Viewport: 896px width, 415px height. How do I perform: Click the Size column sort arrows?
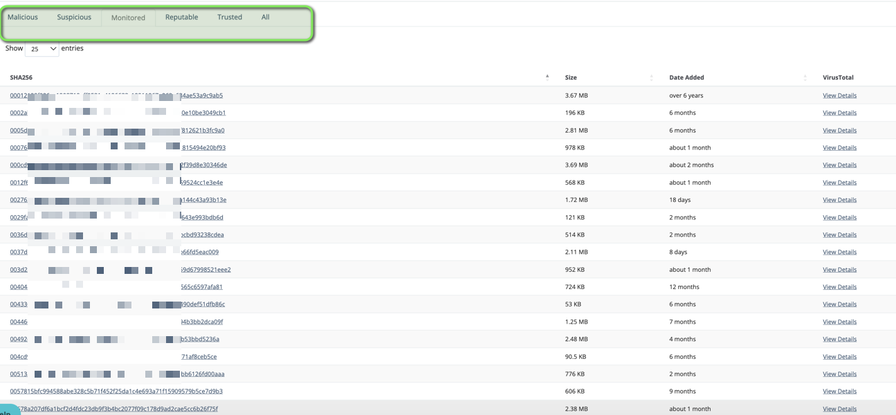pos(652,77)
